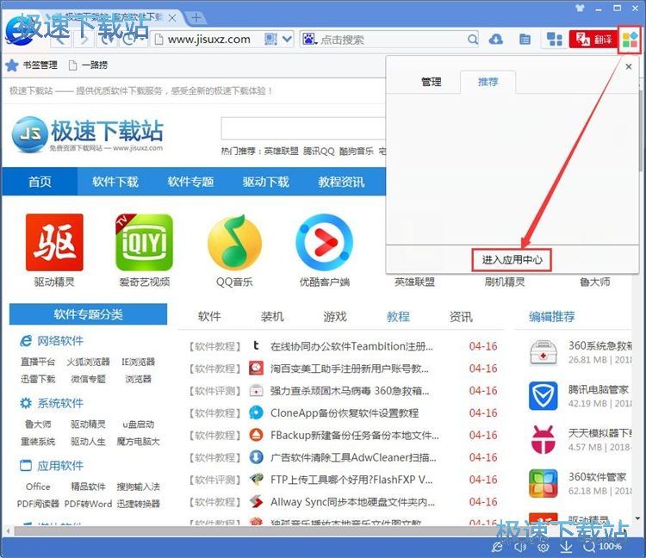Switch to the 推荐 tab in popup

coord(488,82)
